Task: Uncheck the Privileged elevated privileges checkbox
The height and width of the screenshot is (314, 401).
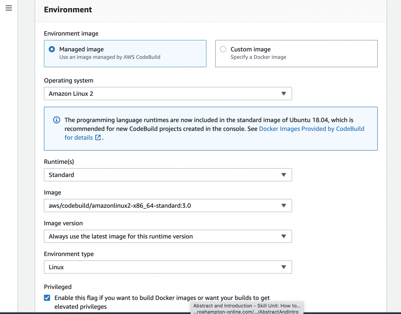Action: point(47,298)
